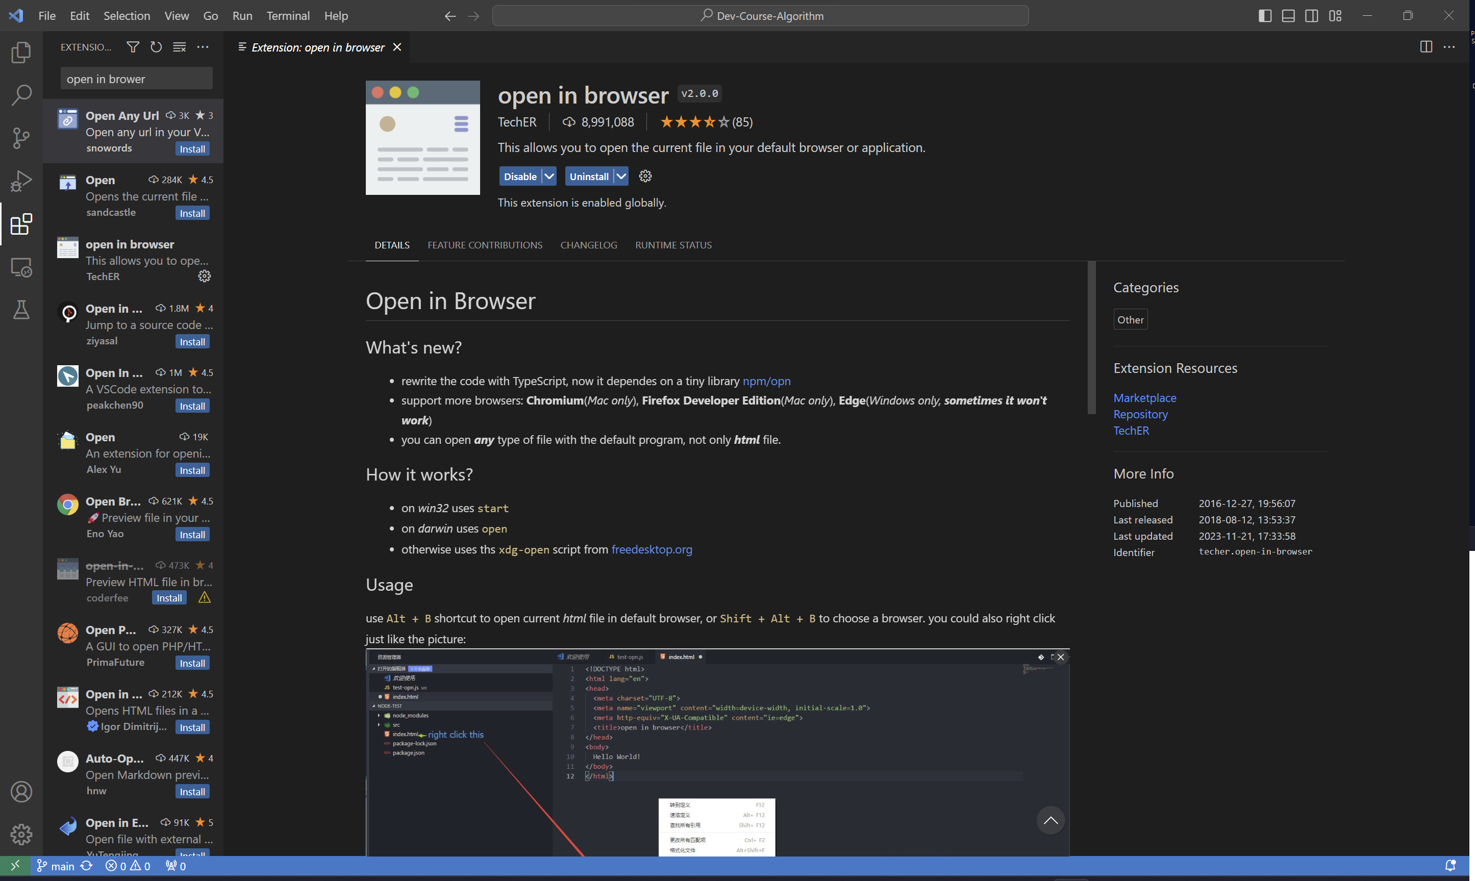This screenshot has width=1475, height=881.
Task: Click the details page vertical scrollbar
Action: click(1091, 338)
